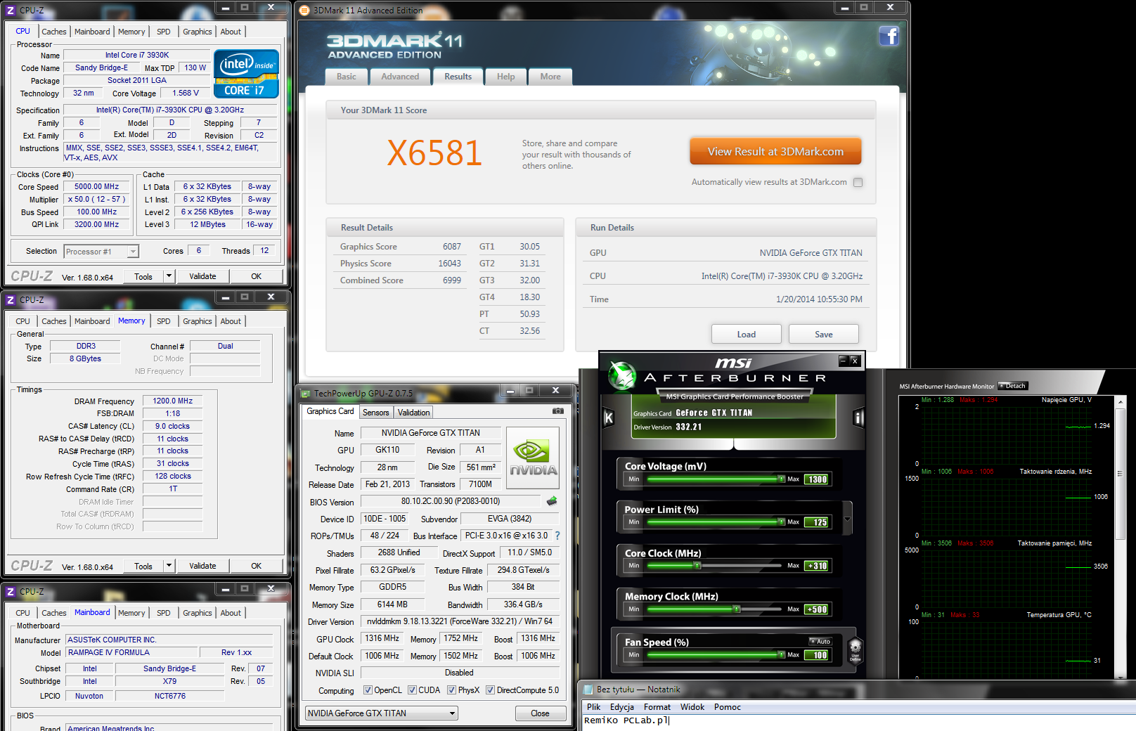Click the Memory Clock +500 value box
The height and width of the screenshot is (731, 1136).
click(818, 609)
